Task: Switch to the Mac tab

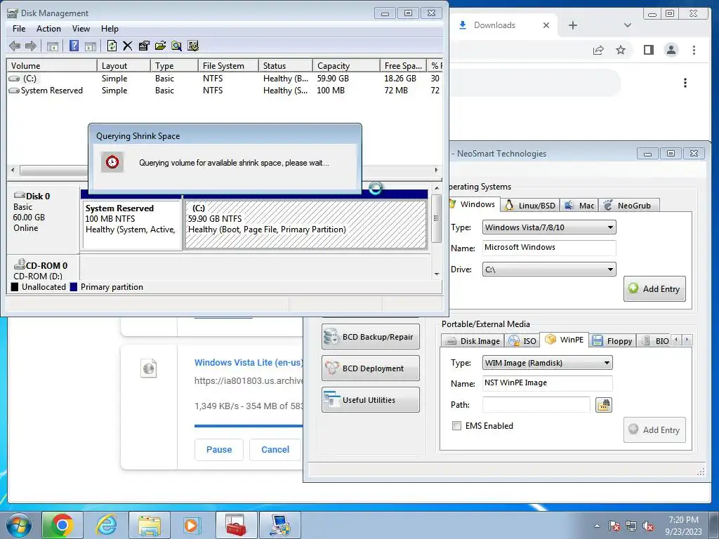Action: coord(579,206)
